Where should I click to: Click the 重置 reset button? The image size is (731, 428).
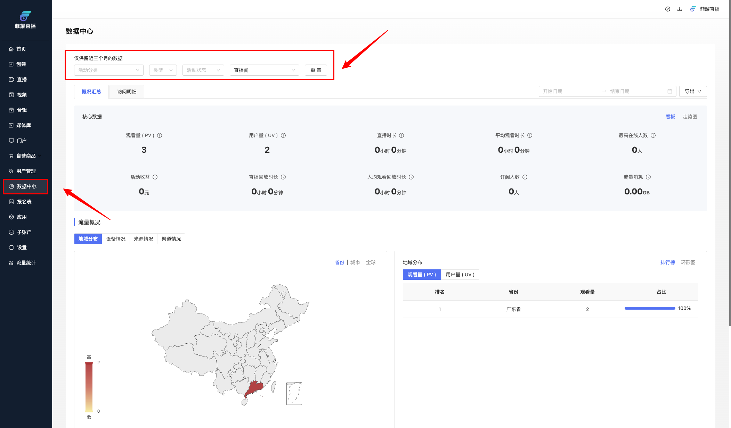click(x=316, y=70)
